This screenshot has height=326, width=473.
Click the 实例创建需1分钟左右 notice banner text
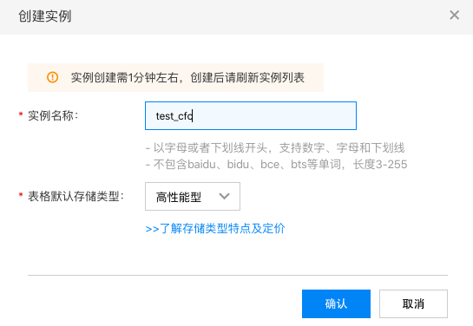point(187,78)
